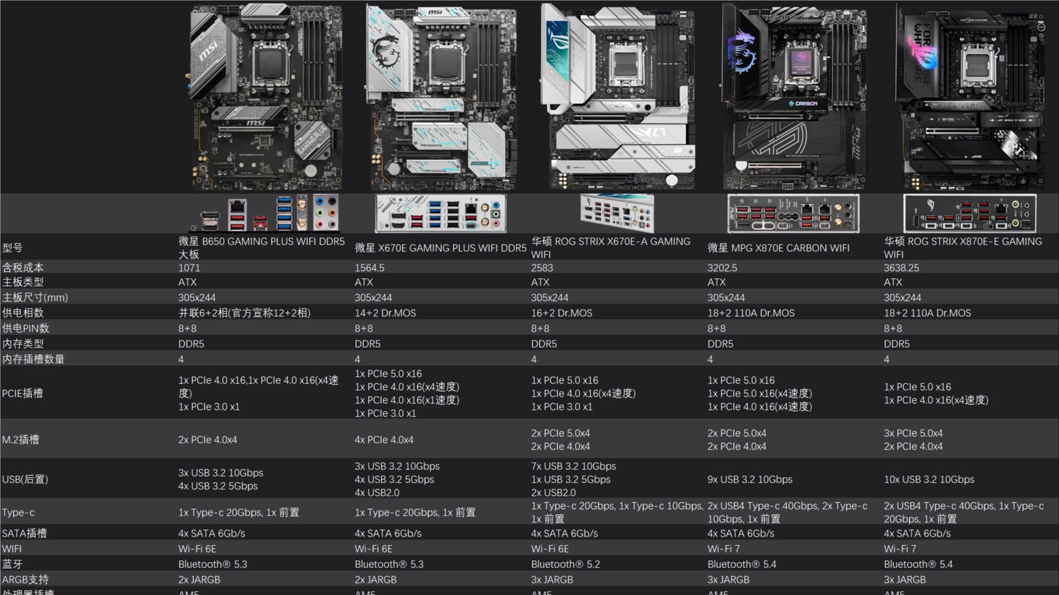Click the model cell 微星 X670E GAMING PLUS WIFI DDR5

click(440, 248)
